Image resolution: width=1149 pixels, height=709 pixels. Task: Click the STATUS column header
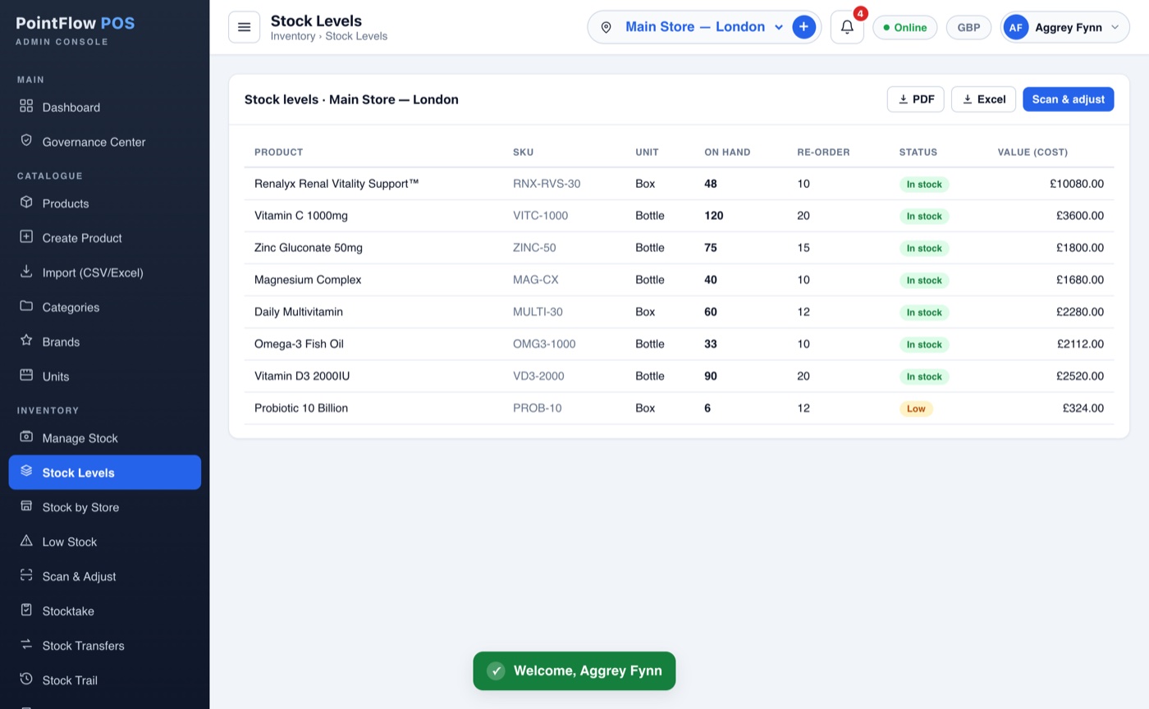point(918,152)
